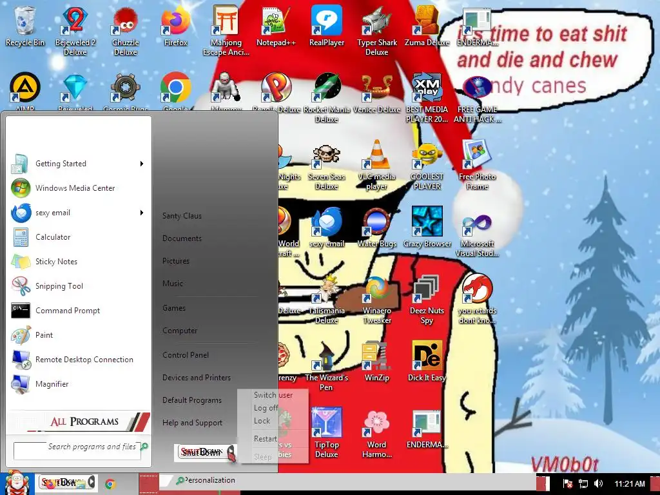This screenshot has width=660, height=495.
Task: Open Venice Deluxe desktop shortcut
Action: click(376, 93)
